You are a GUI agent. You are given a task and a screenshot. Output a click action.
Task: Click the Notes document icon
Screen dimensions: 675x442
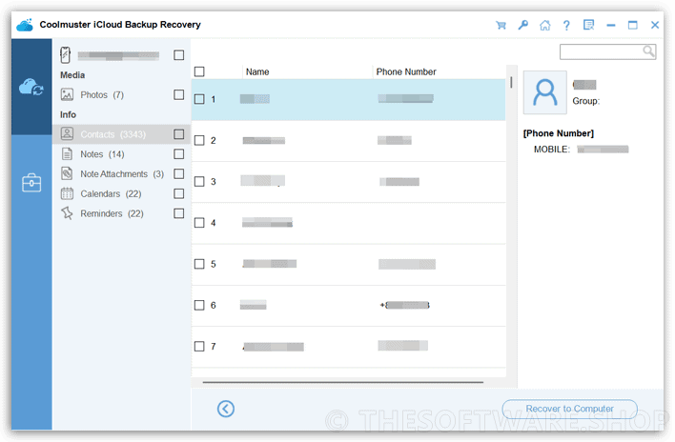click(67, 153)
